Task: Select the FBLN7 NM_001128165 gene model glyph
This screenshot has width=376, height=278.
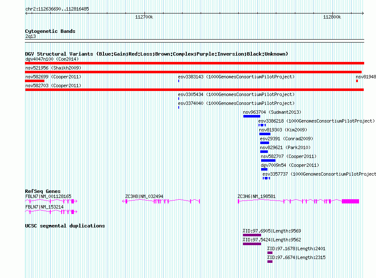Action: (x=51, y=201)
